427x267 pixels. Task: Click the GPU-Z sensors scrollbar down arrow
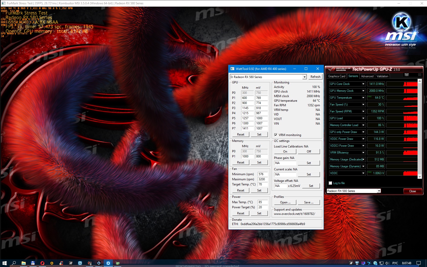pos(420,176)
